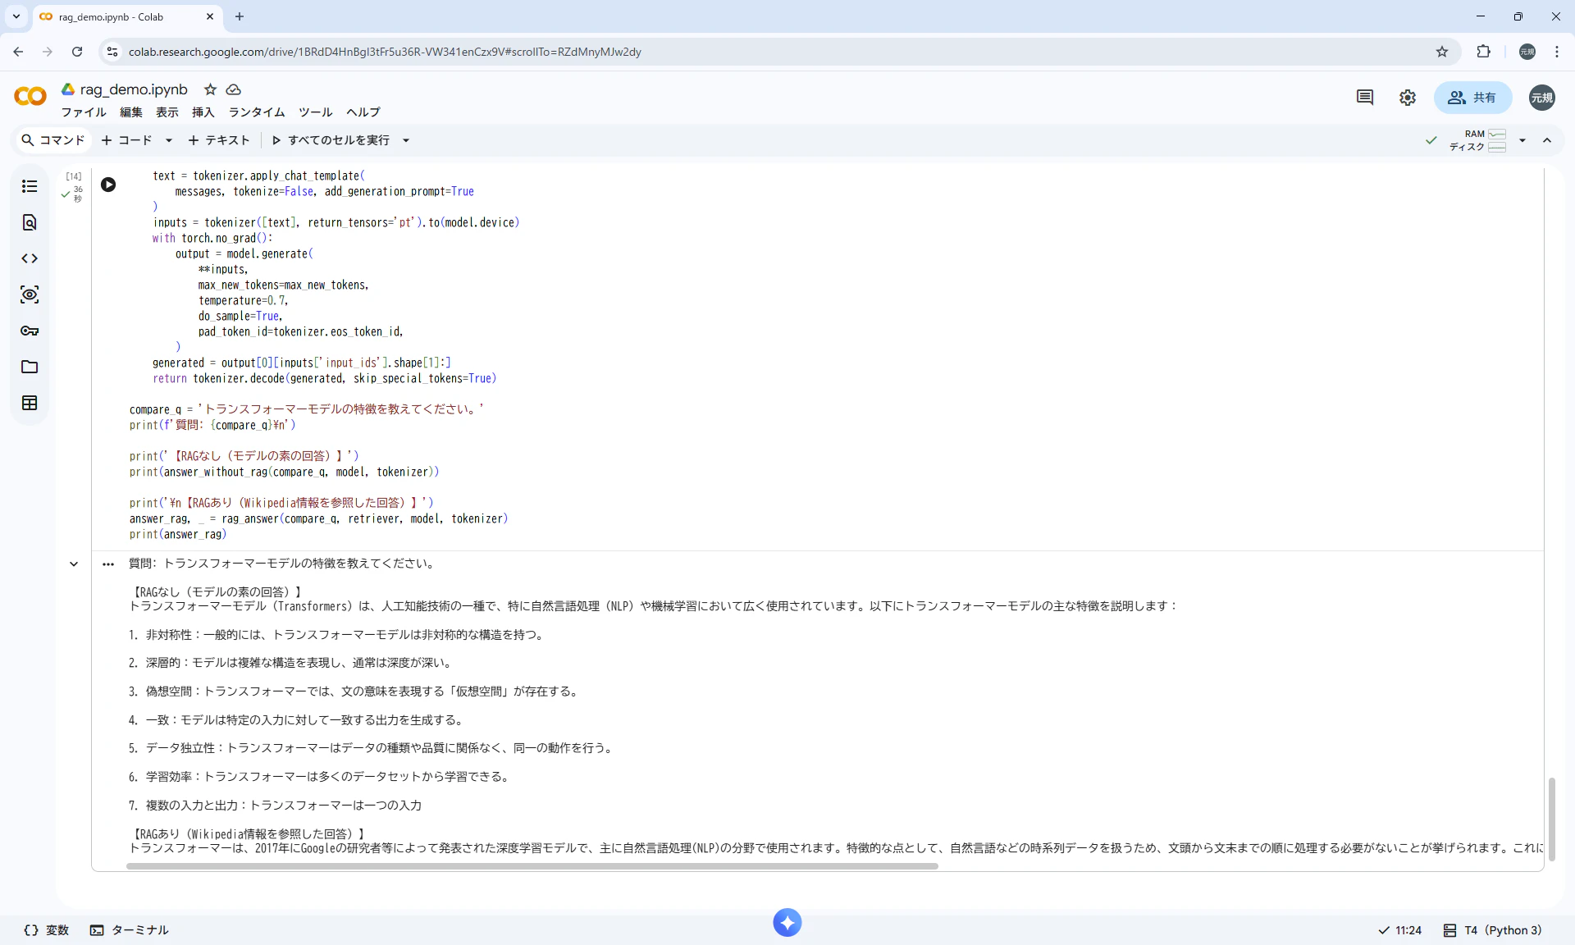Viewport: 1575px width, 945px height.
Task: Launch Gemini assistant with spark icon
Action: [787, 922]
